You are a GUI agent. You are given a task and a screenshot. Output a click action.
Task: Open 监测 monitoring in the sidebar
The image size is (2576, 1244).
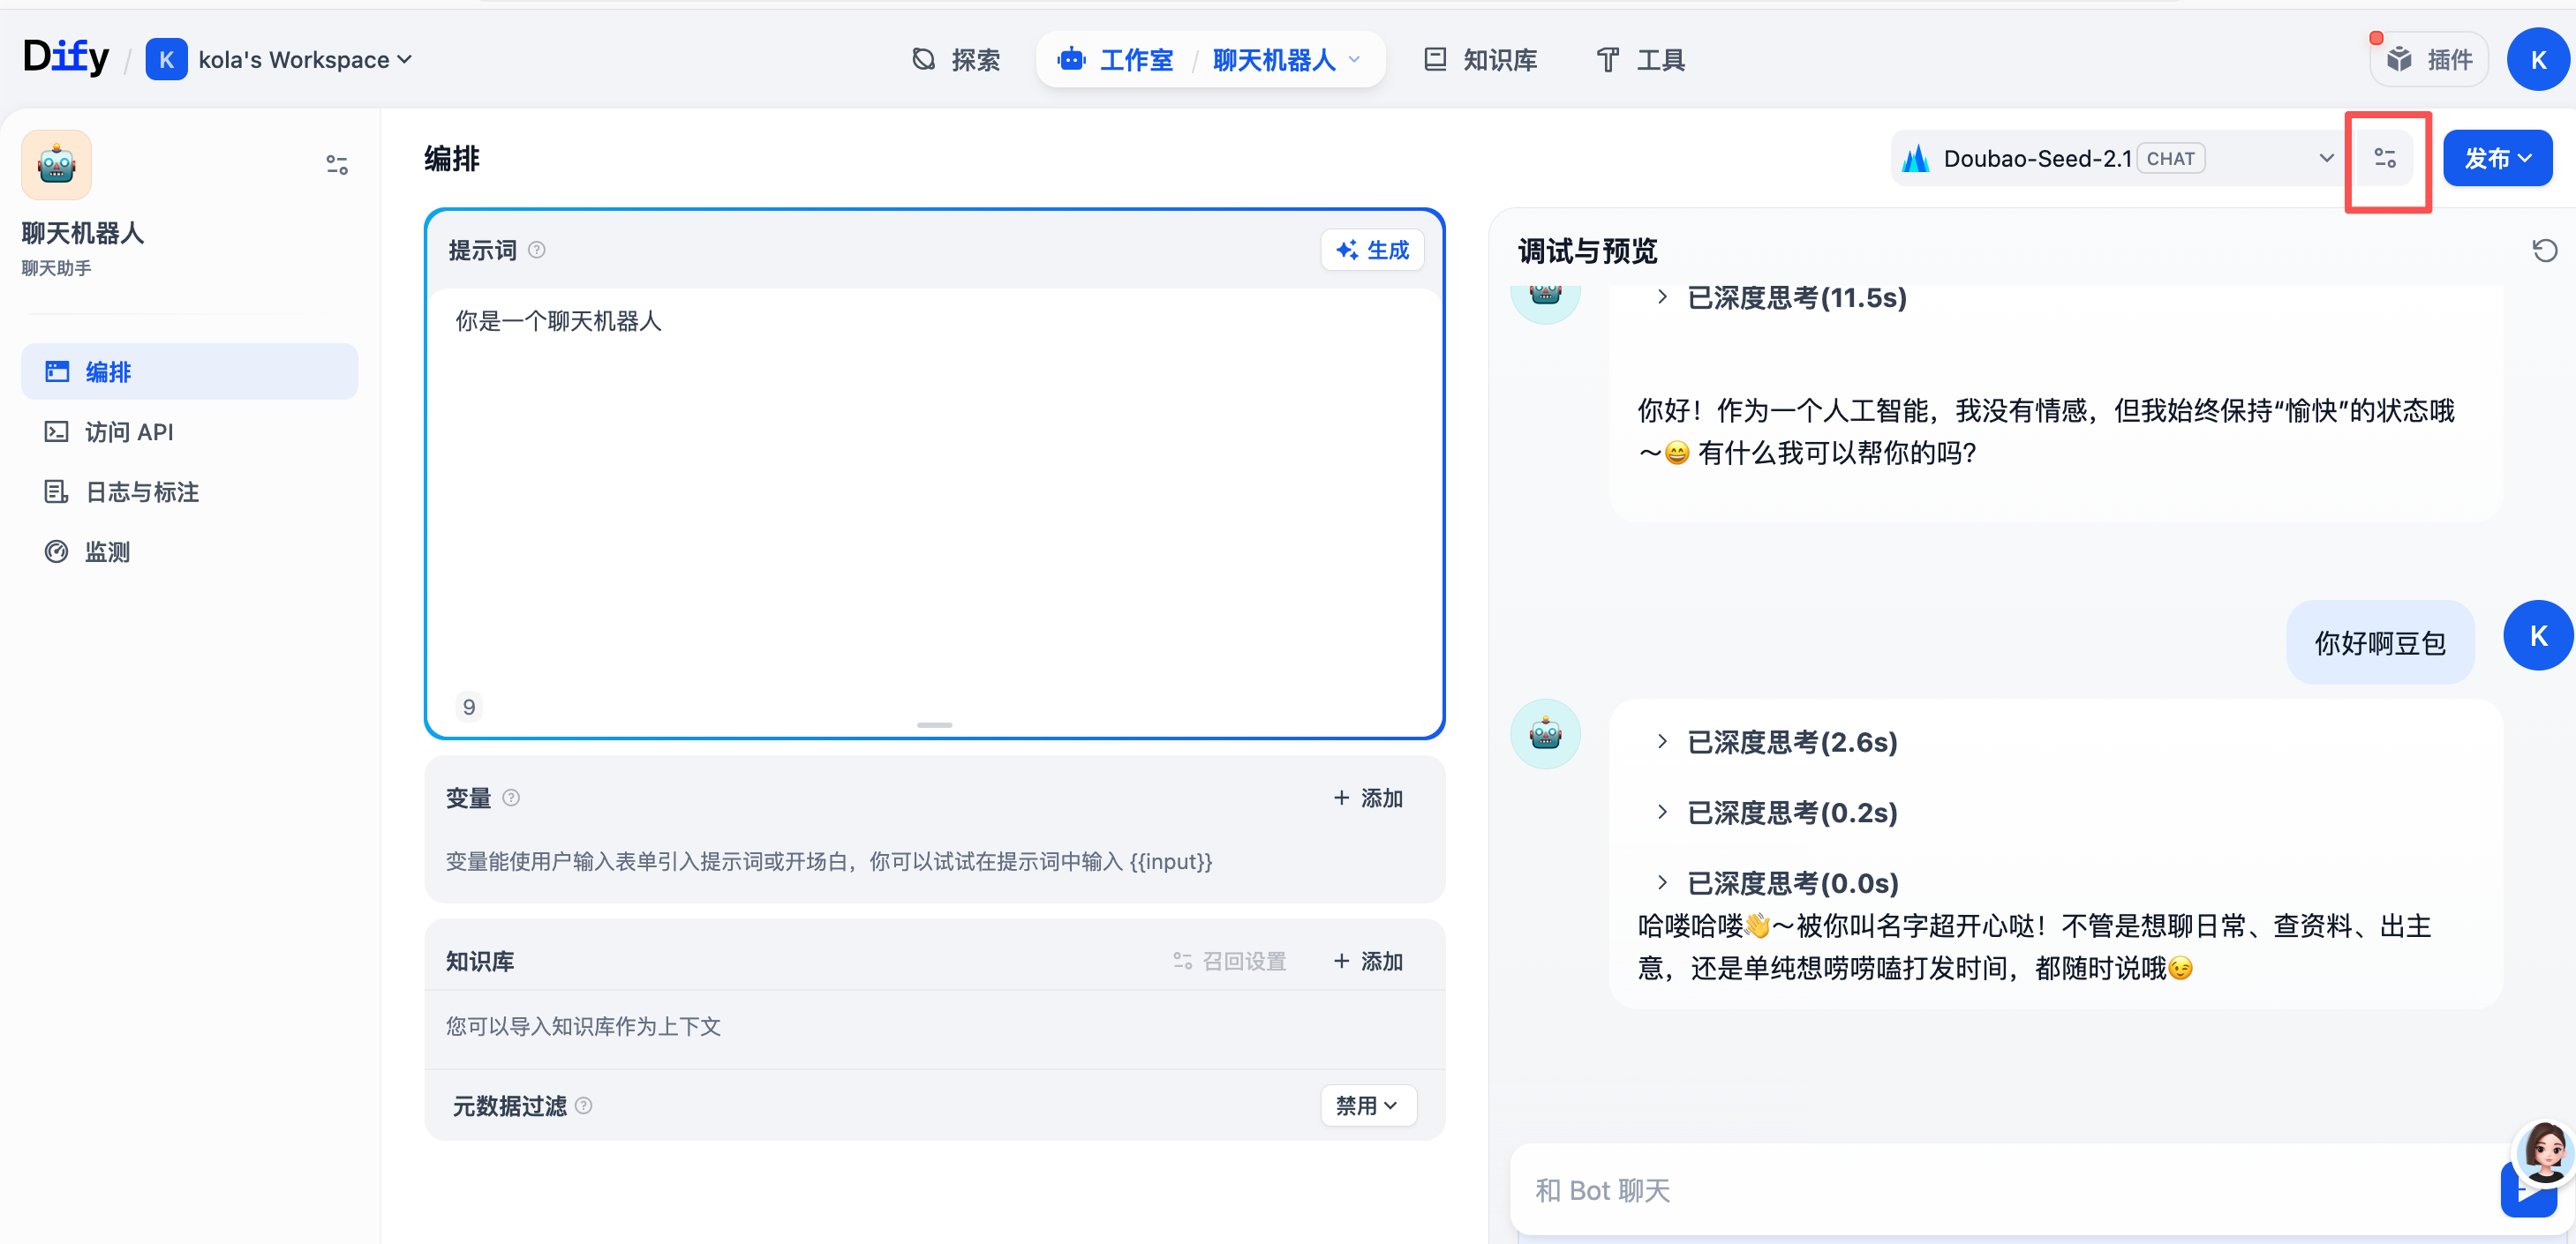pos(189,551)
